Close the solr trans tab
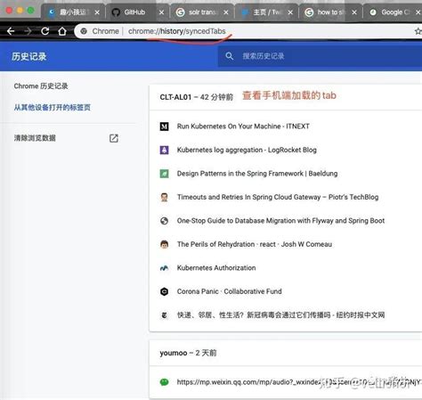The height and width of the screenshot is (400, 422). click(x=226, y=12)
